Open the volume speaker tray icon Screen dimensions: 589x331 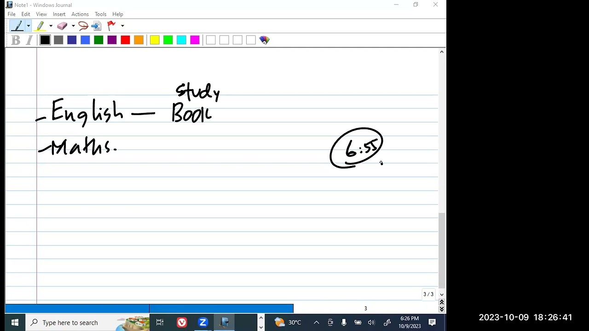[371, 323]
